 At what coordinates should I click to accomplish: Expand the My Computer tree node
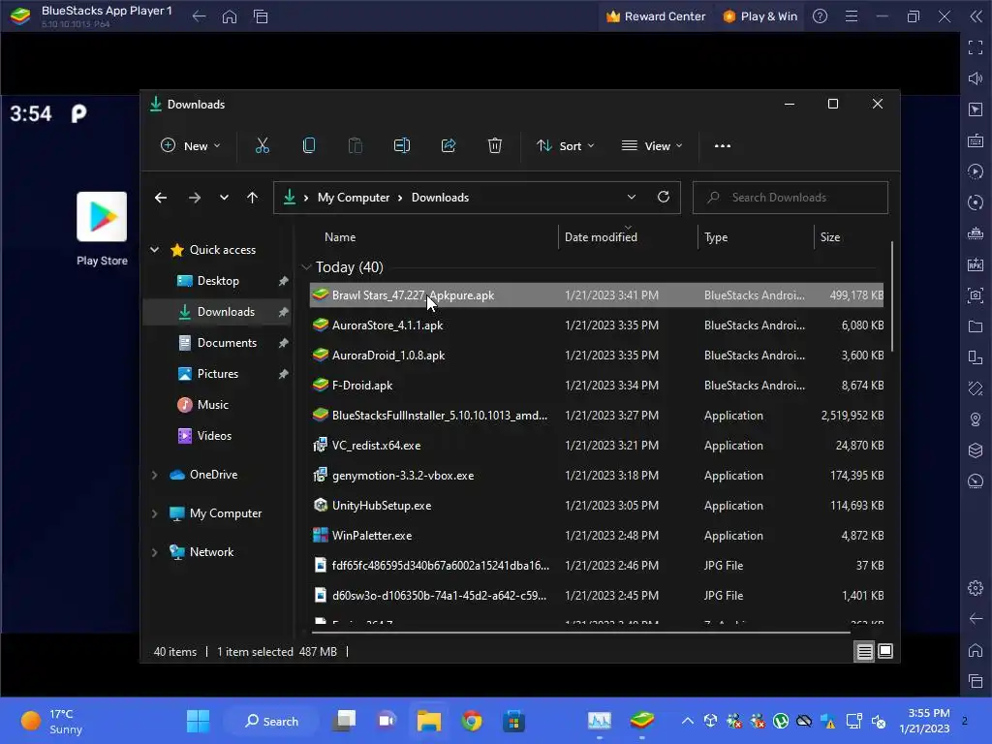[x=154, y=513]
